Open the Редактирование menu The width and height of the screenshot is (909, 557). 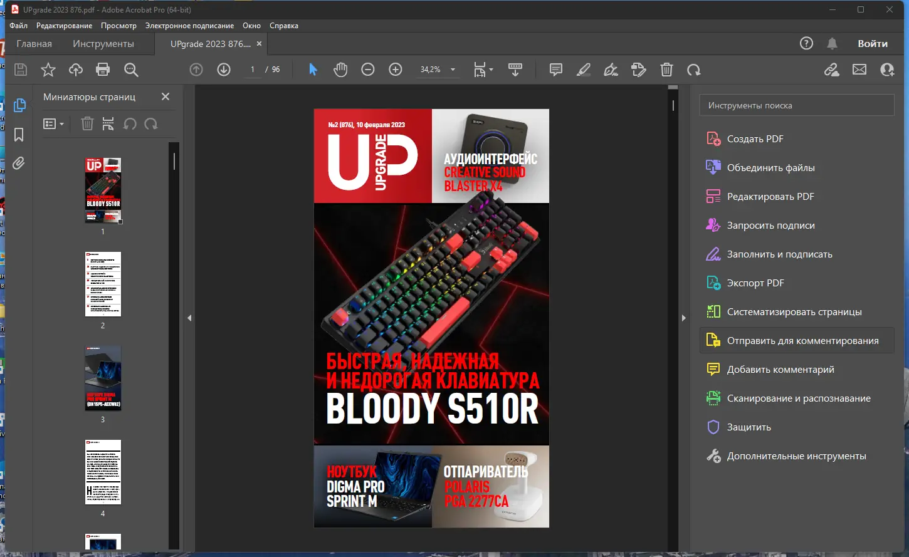64,26
